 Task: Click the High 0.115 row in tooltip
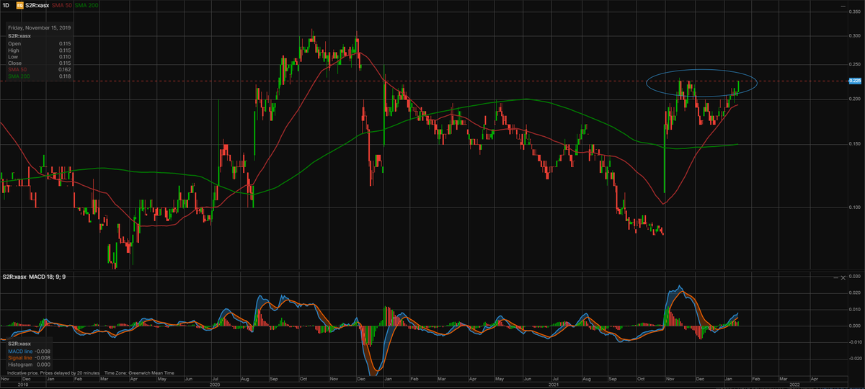40,50
